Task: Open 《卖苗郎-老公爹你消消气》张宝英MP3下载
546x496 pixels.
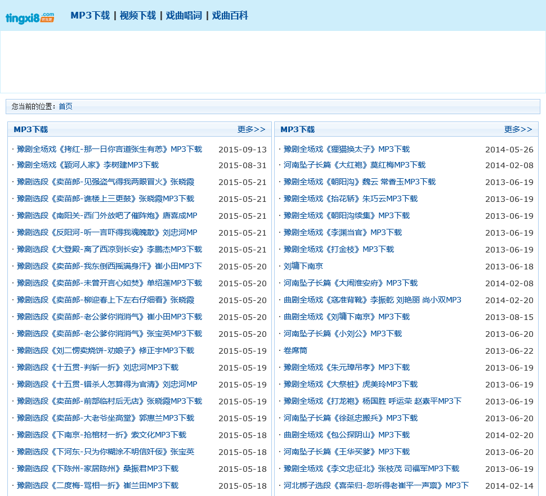Action: pyautogui.click(x=109, y=333)
